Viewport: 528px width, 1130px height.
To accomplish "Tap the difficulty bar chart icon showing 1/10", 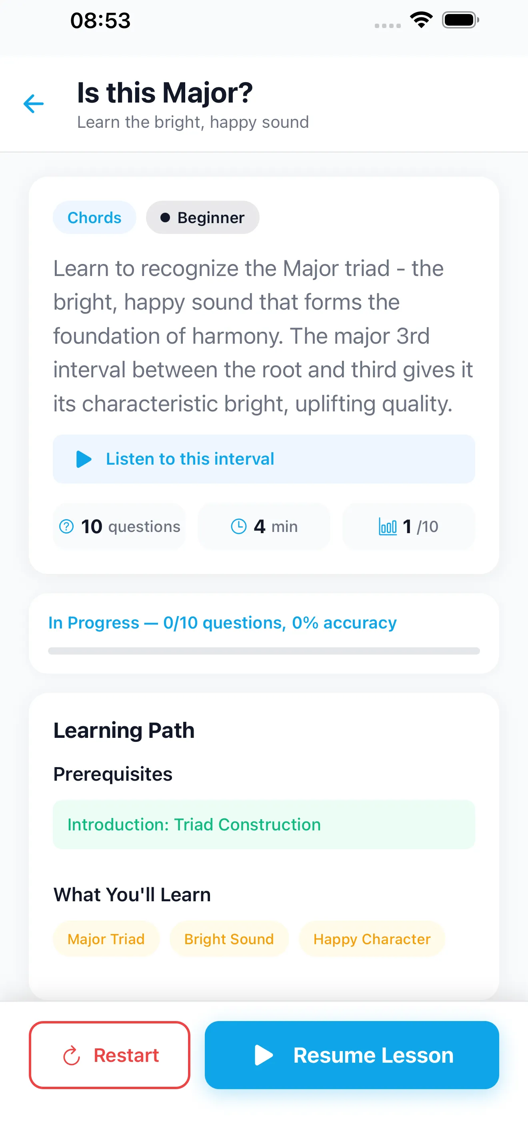I will [388, 526].
